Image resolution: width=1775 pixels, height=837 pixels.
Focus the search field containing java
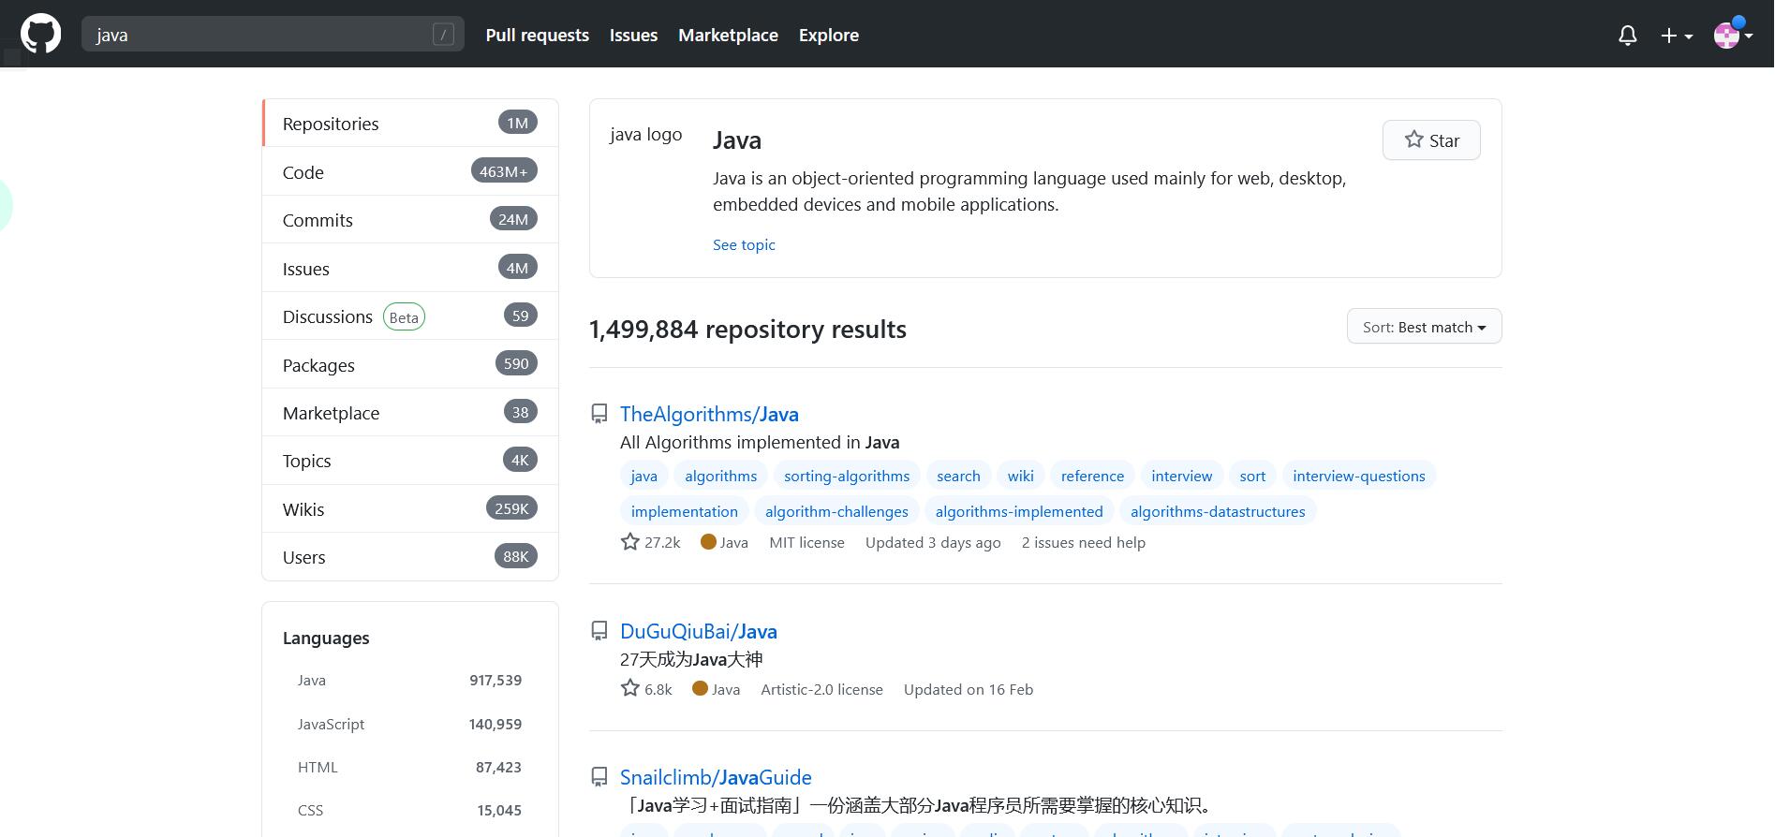[x=273, y=35]
